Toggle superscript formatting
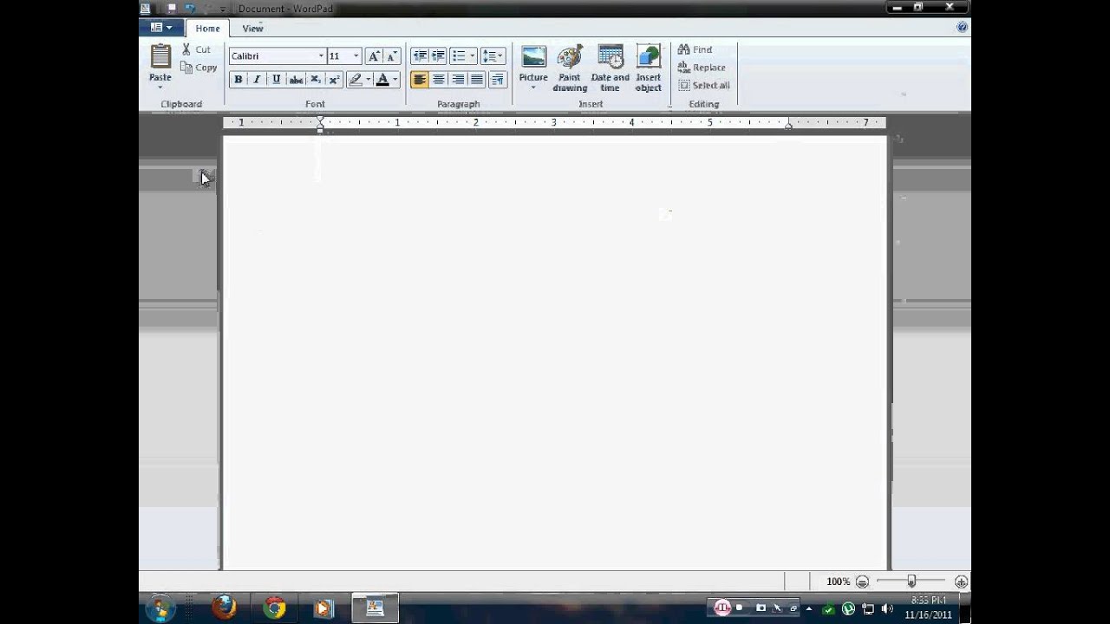This screenshot has width=1110, height=624. pyautogui.click(x=335, y=80)
